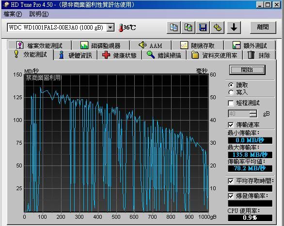The width and height of the screenshot is (284, 226).
Task: Click the 離開 button
Action: tap(263, 27)
